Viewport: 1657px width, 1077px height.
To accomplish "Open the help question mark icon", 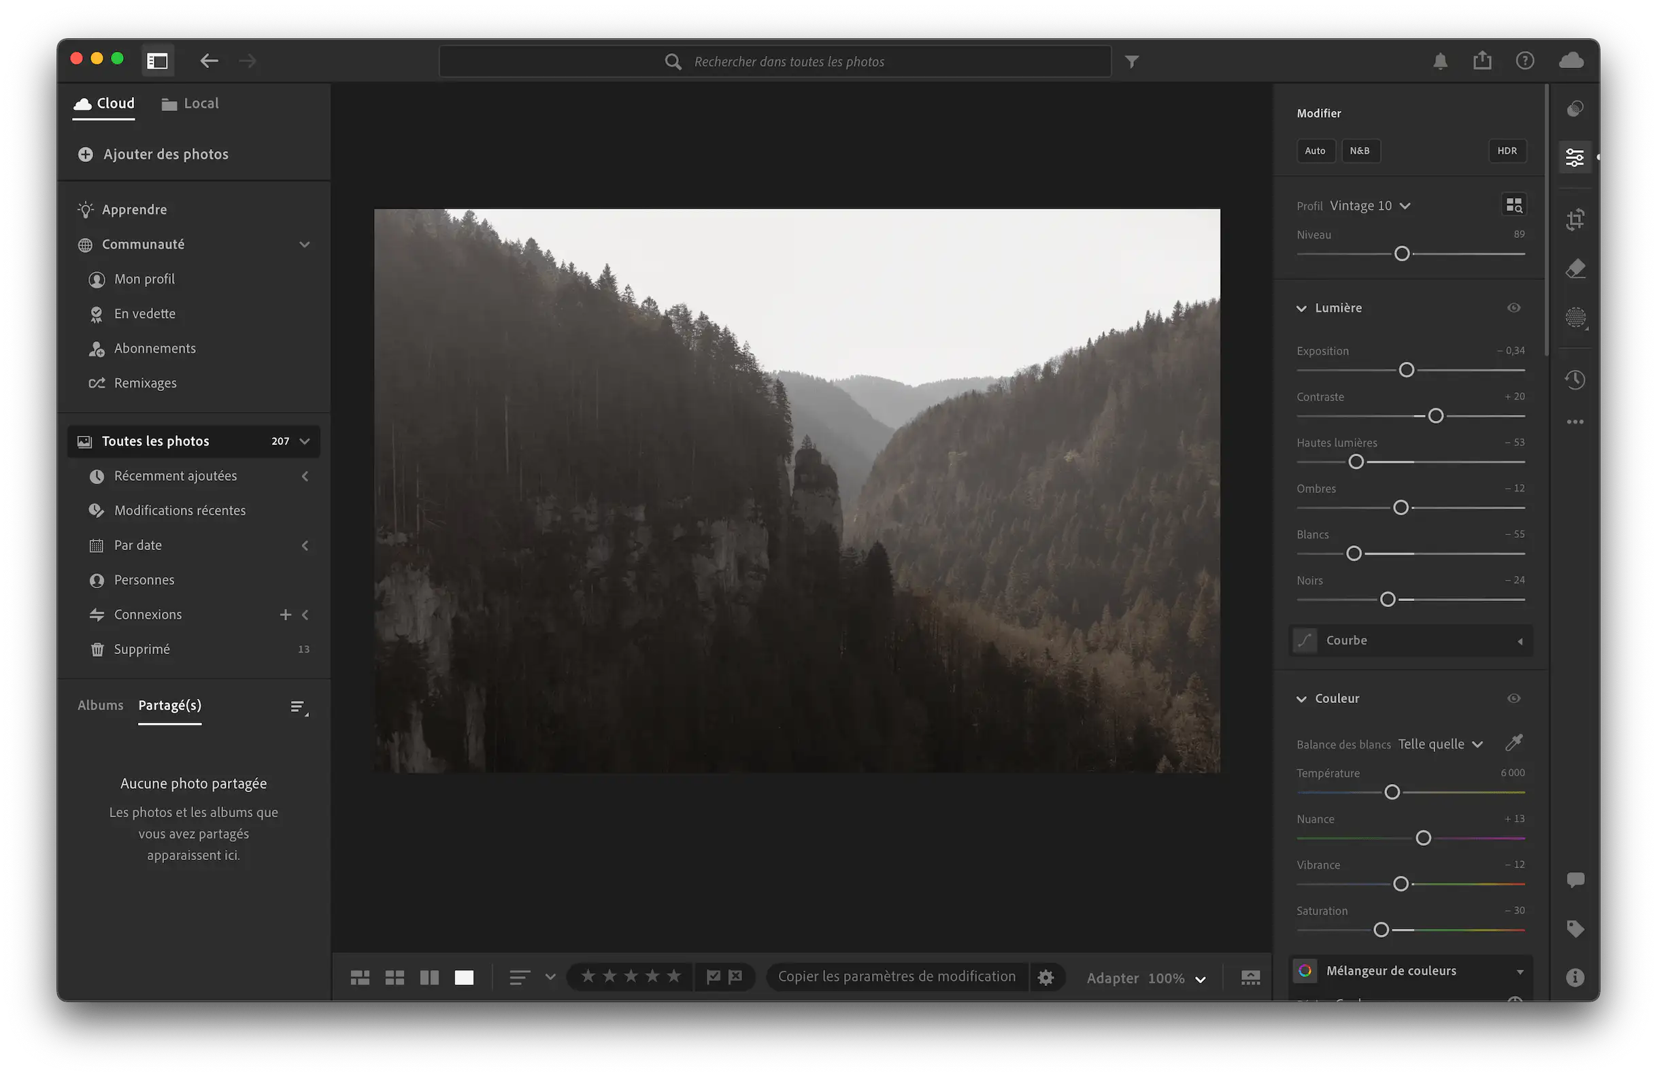I will tap(1525, 61).
